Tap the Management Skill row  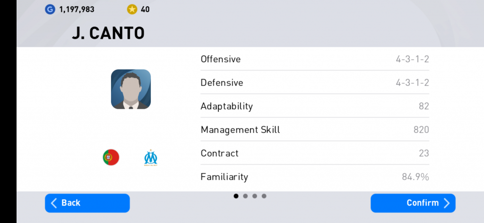[315, 130]
